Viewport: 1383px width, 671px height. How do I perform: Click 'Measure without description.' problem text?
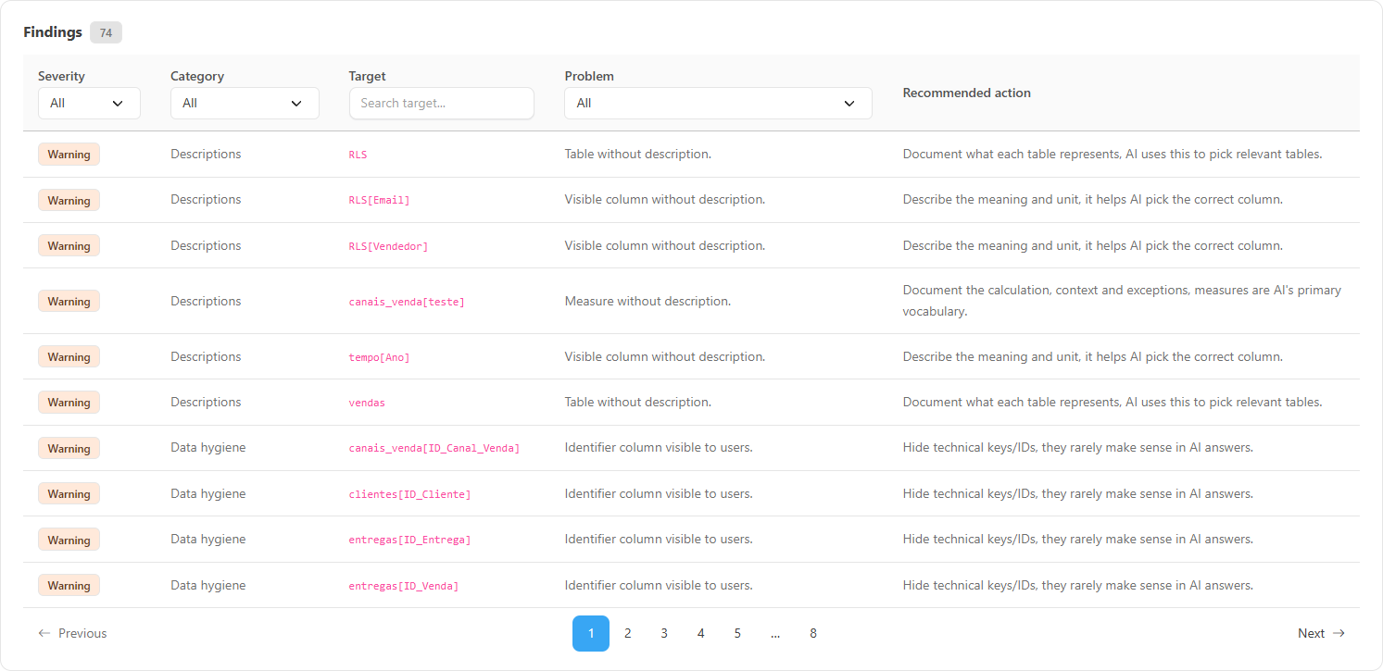coord(647,301)
